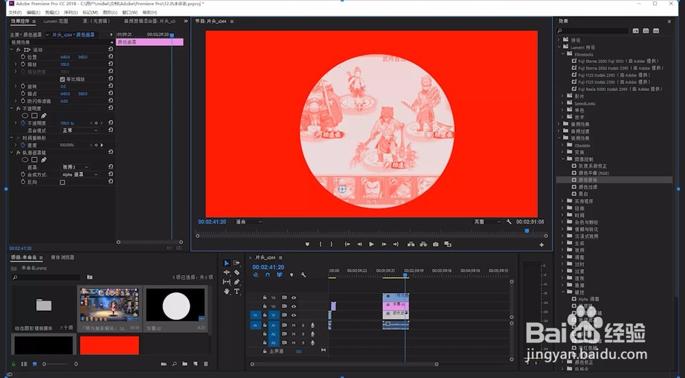Uncheck 等比缩放 uniform scale checkbox
The image size is (685, 378).
(62, 79)
